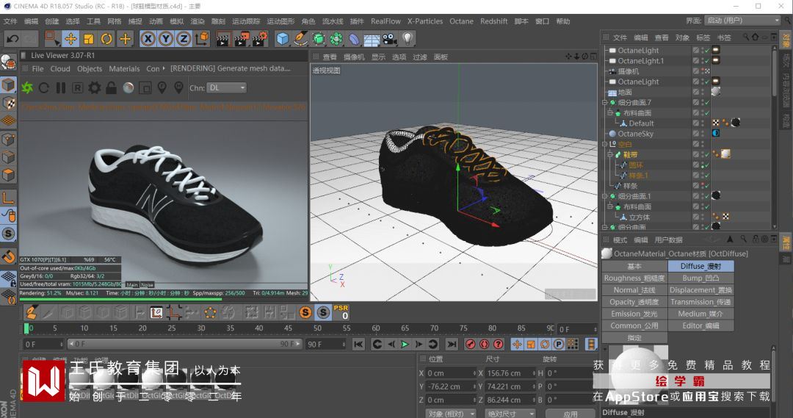Add a Cube primitive object

[283, 39]
